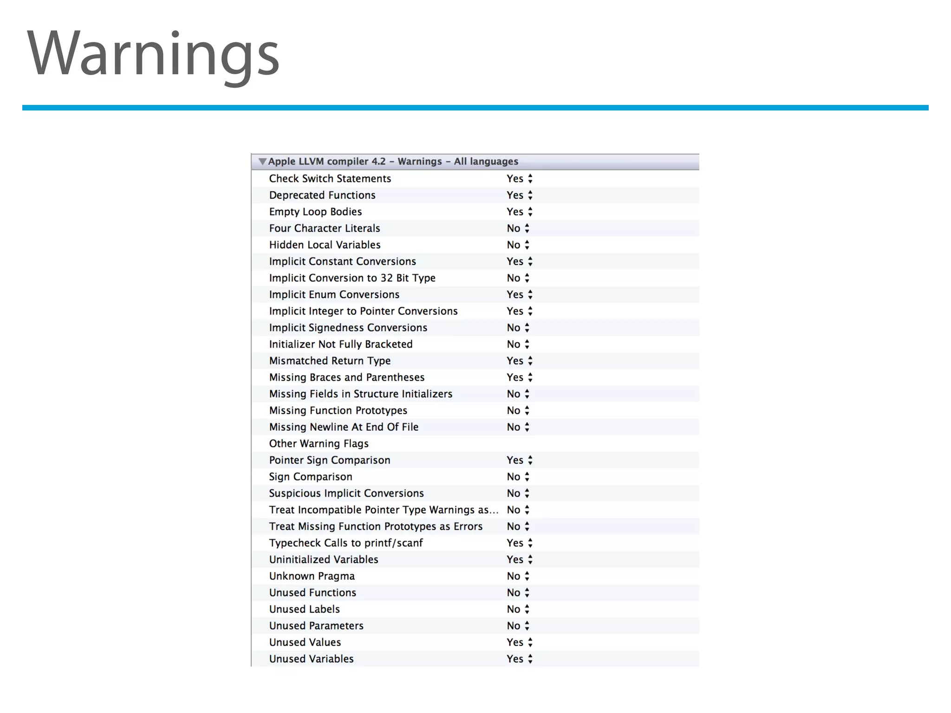
Task: Select the Mismatched Return Type label
Action: pos(330,361)
